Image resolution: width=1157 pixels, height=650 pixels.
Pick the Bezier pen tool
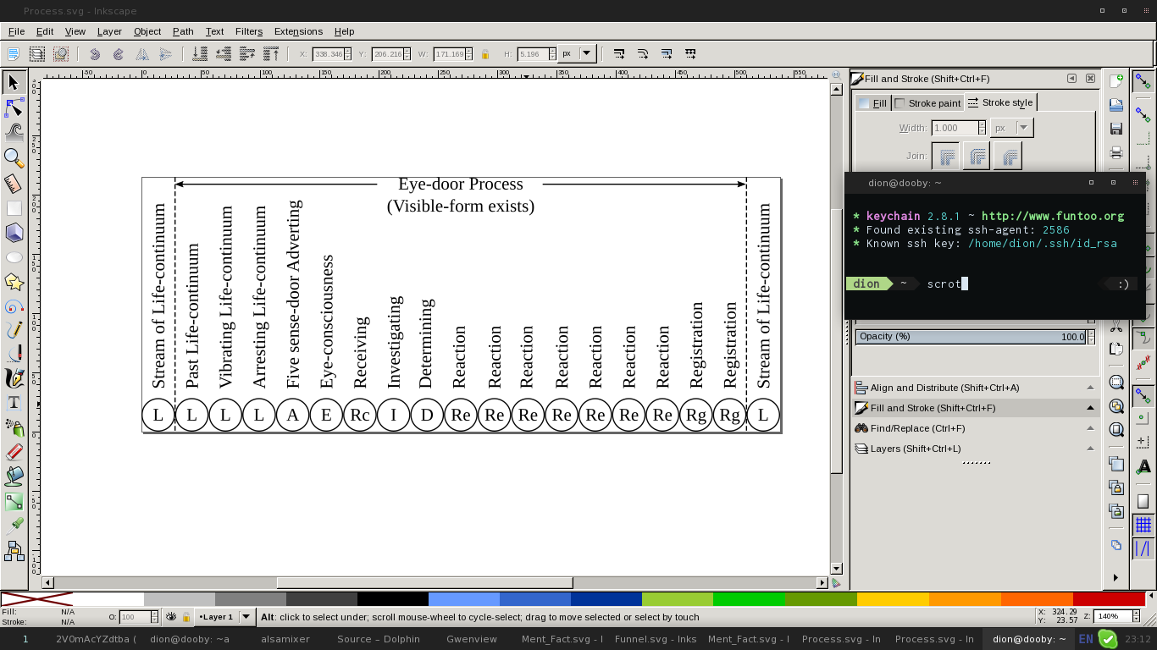(x=14, y=354)
